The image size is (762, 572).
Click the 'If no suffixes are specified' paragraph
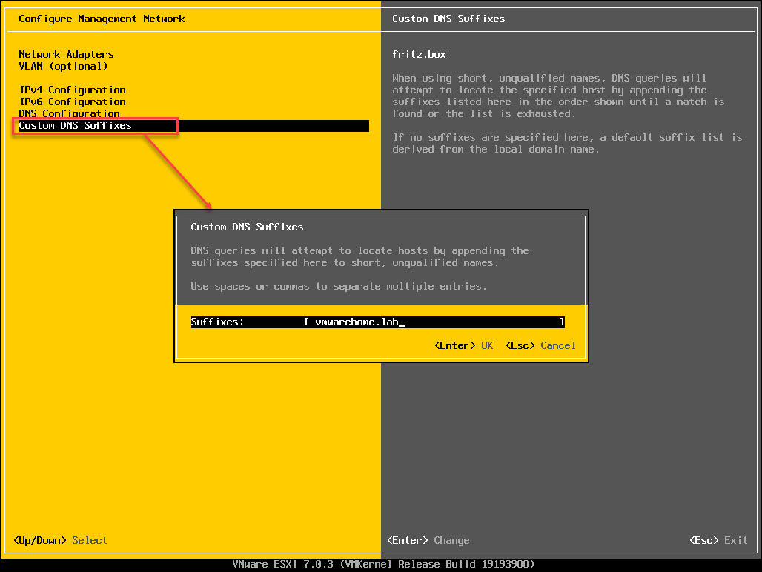coord(567,143)
